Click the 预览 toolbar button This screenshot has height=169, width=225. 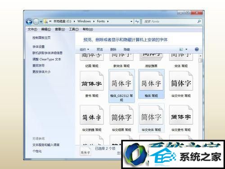[100, 50]
